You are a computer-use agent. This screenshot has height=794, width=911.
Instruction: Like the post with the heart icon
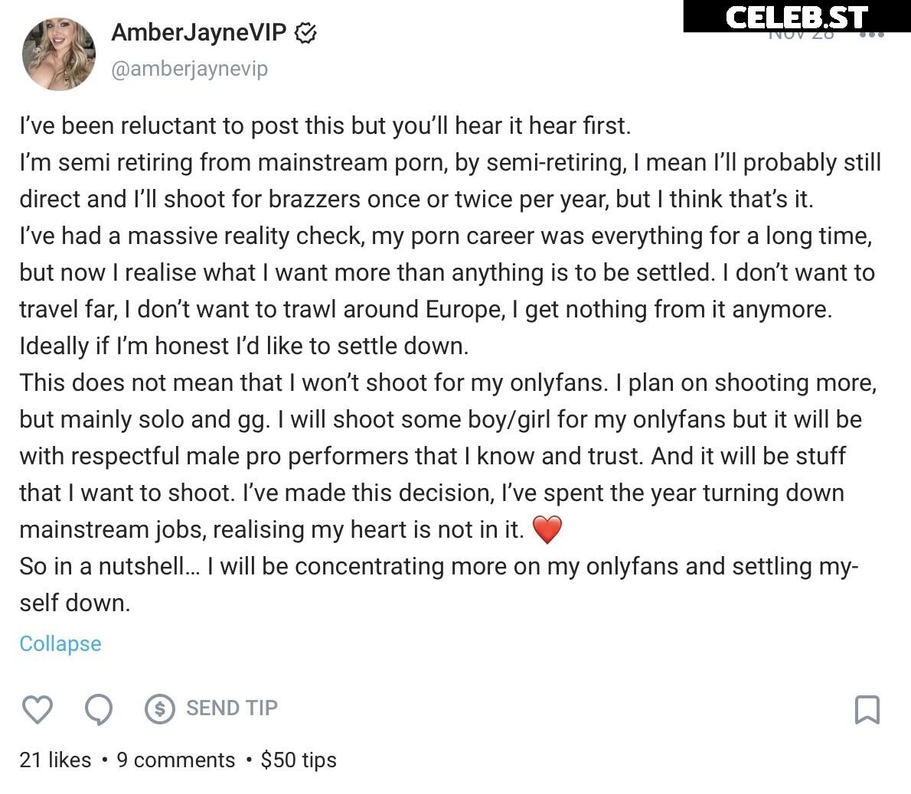(x=38, y=708)
